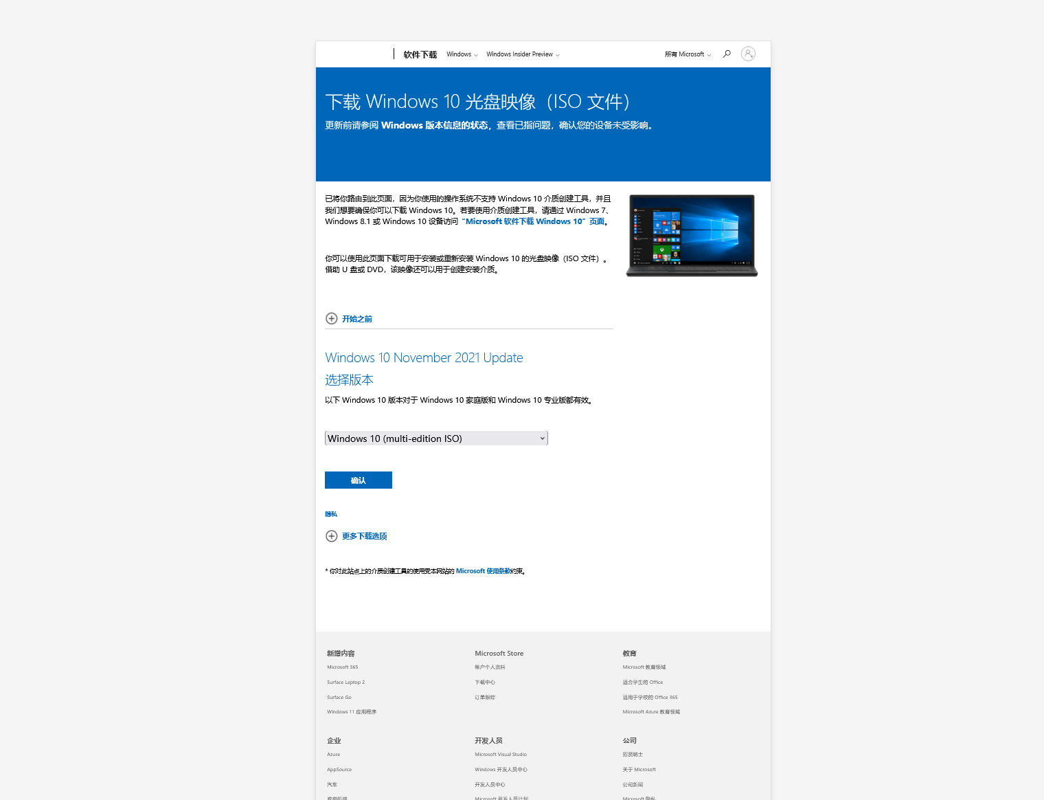1044x800 pixels.
Task: Expand the 所有 Microsoft dropdown
Action: tap(687, 54)
